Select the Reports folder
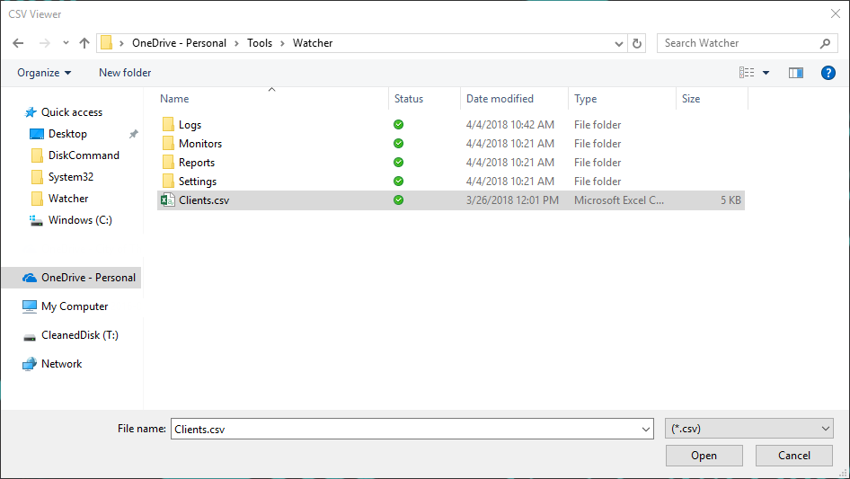The image size is (850, 479). (x=196, y=163)
